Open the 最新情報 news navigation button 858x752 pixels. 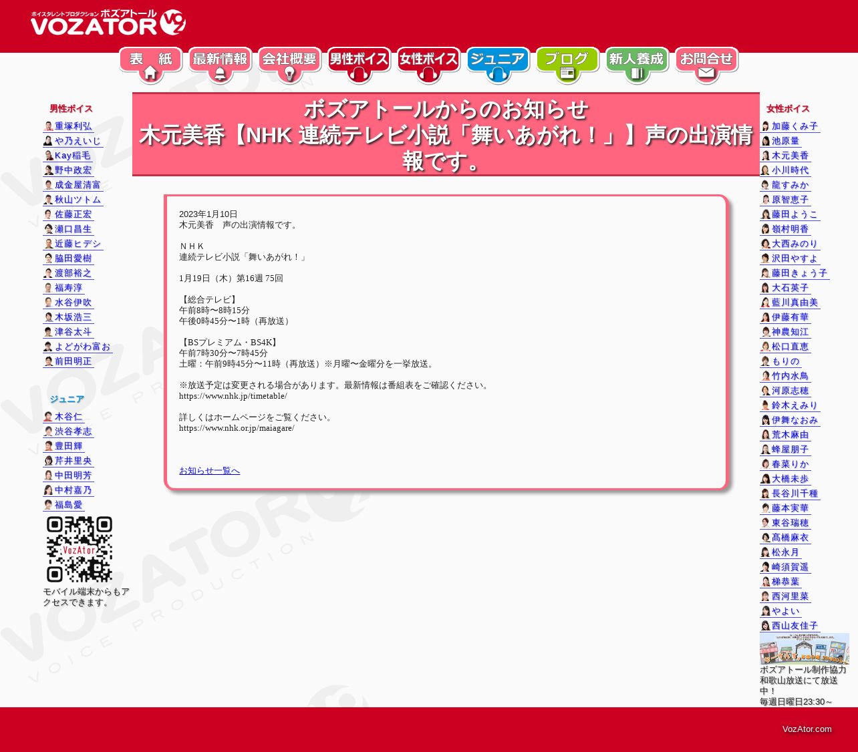[x=221, y=65]
